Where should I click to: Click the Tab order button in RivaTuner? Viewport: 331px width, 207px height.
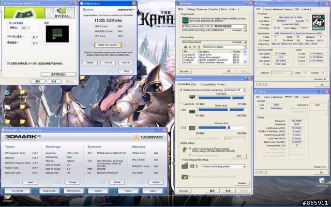[x=184, y=71]
